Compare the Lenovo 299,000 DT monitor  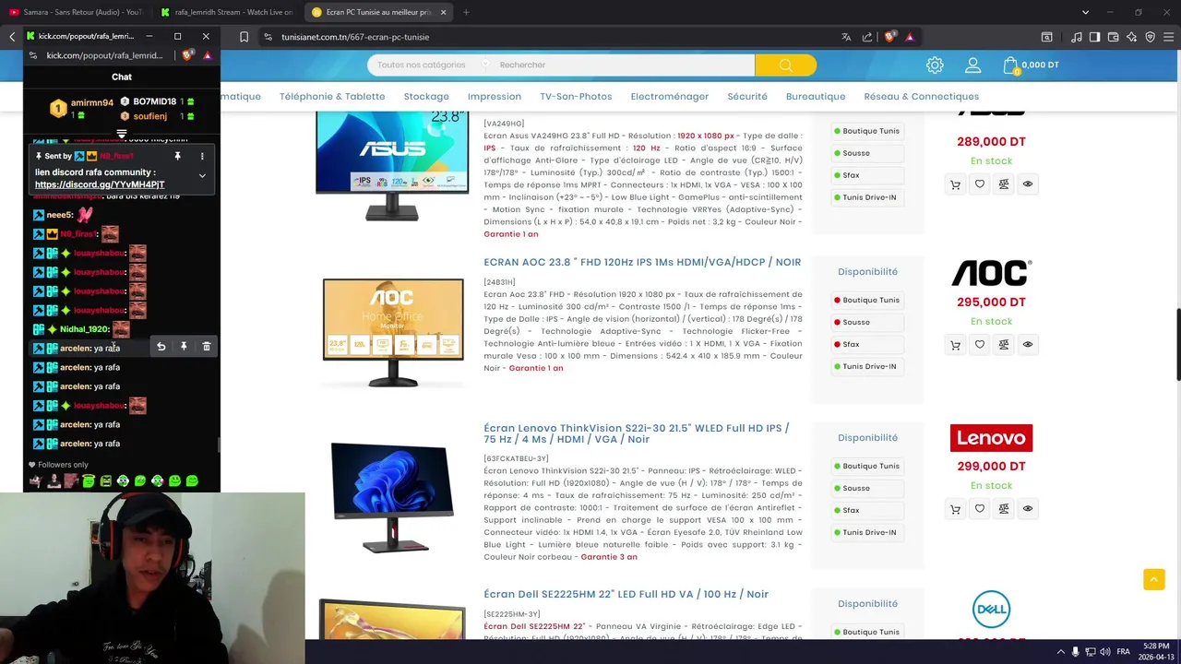coord(1004,509)
